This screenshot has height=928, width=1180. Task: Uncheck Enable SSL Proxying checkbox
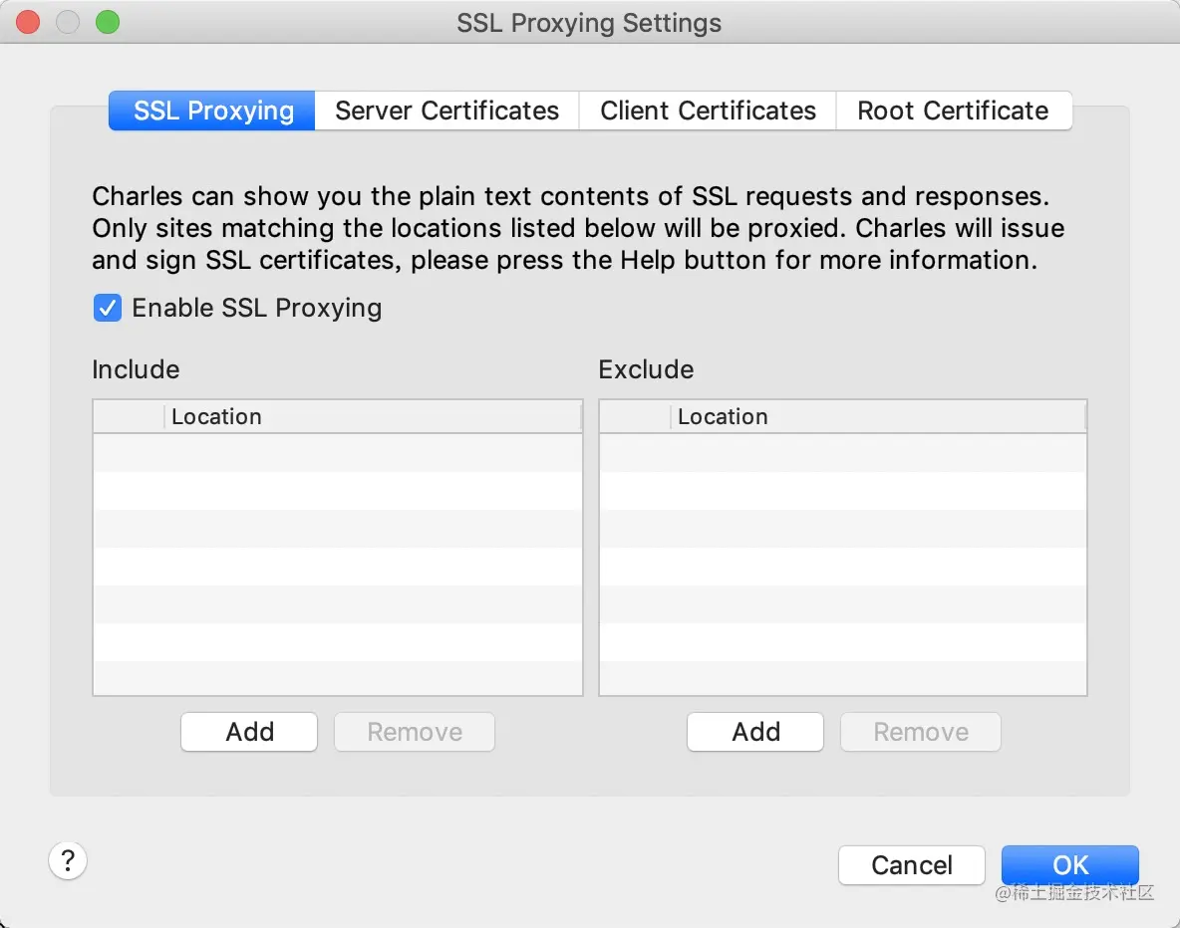(108, 308)
